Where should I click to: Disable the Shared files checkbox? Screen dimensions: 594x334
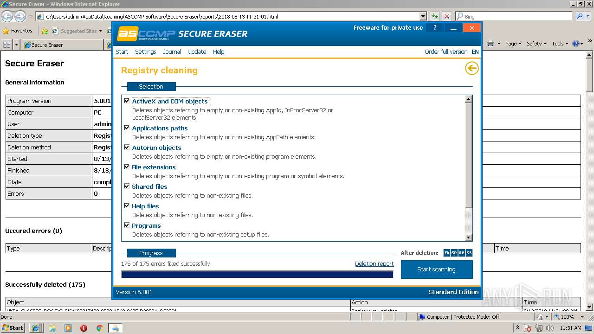[x=127, y=186]
